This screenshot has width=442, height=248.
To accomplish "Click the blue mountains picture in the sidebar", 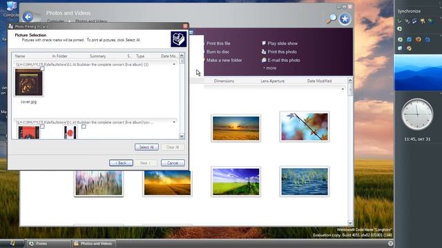I will coord(418,73).
